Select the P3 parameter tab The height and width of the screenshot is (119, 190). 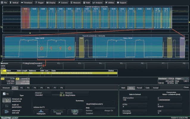(28, 88)
